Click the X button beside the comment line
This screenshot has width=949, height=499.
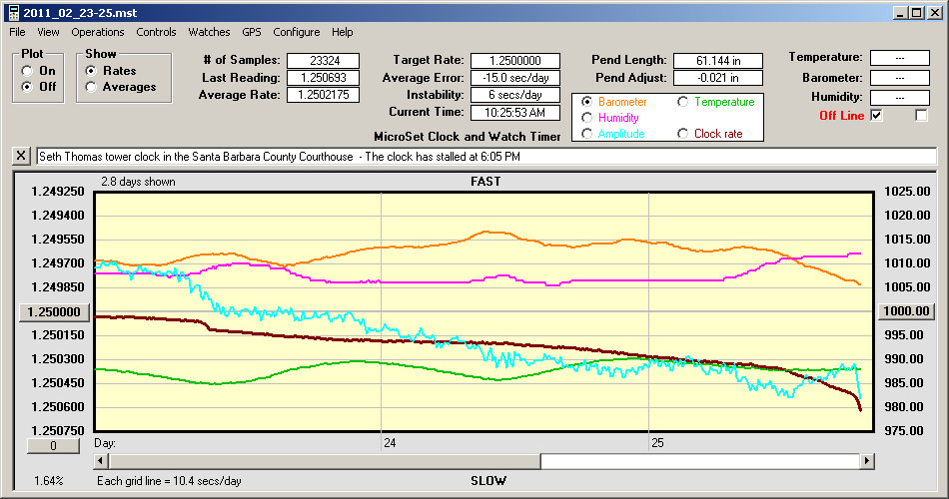pyautogui.click(x=21, y=156)
